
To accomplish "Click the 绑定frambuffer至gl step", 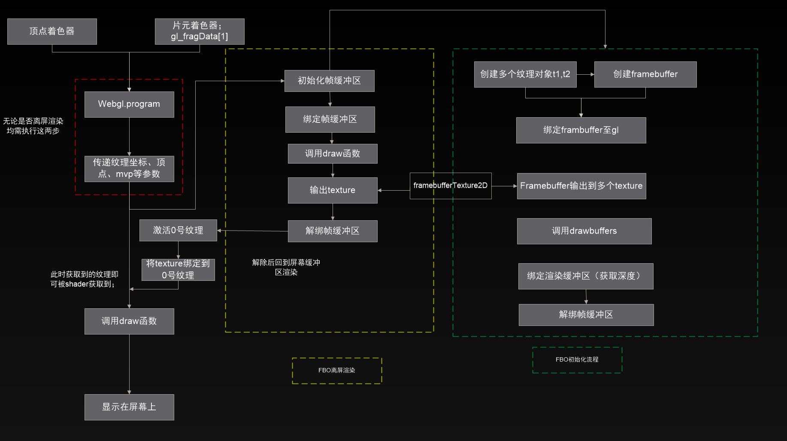I will (581, 130).
